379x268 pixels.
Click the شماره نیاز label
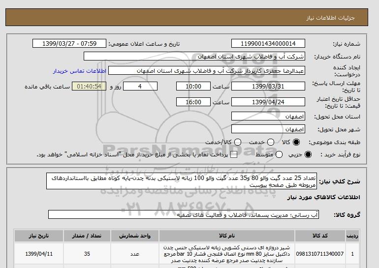point(347,44)
